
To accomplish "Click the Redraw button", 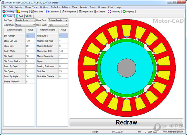I will coord(126,122).
